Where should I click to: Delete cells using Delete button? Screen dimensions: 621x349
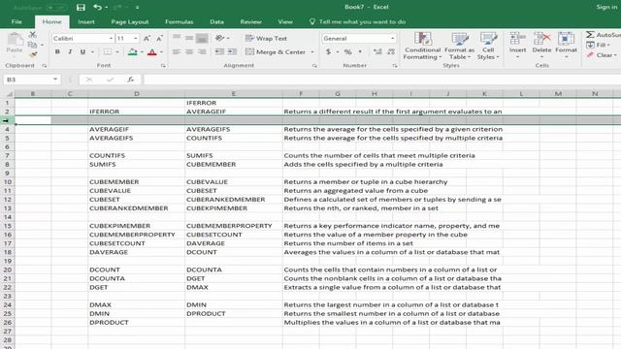pyautogui.click(x=541, y=46)
